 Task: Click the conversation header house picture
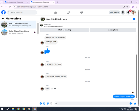pyautogui.click(x=43, y=19)
